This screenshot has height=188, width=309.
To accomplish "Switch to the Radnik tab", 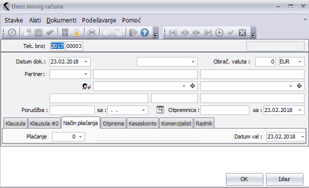I will pyautogui.click(x=204, y=123).
